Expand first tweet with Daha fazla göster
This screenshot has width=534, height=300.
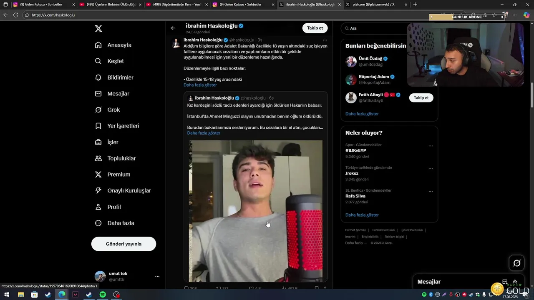[200, 85]
